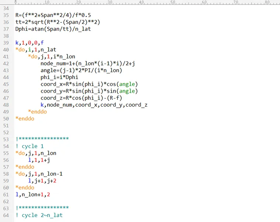Click the node_num assignment line

coord(88,64)
